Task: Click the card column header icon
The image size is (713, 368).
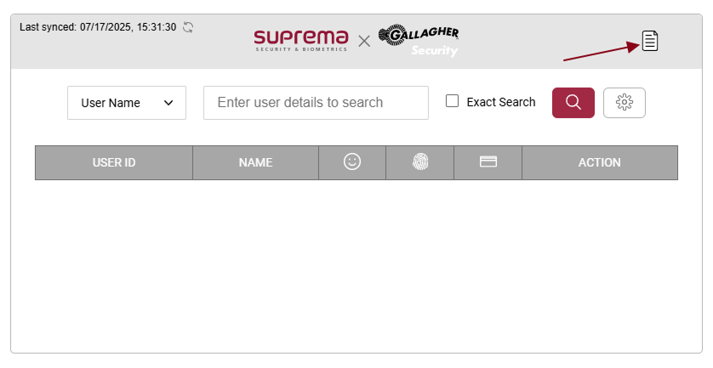Action: [488, 162]
